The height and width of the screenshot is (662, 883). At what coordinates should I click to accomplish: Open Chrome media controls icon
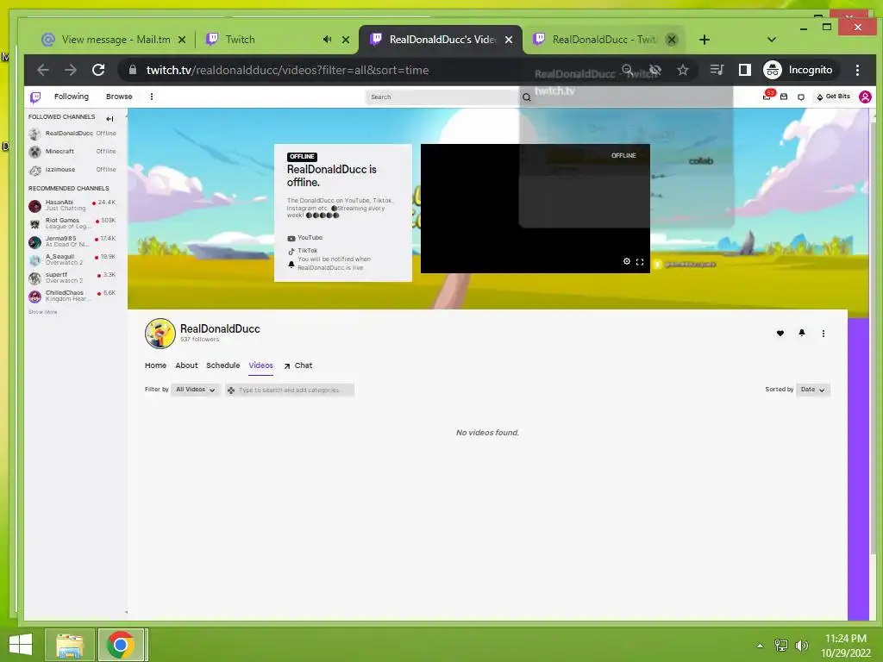coord(717,70)
